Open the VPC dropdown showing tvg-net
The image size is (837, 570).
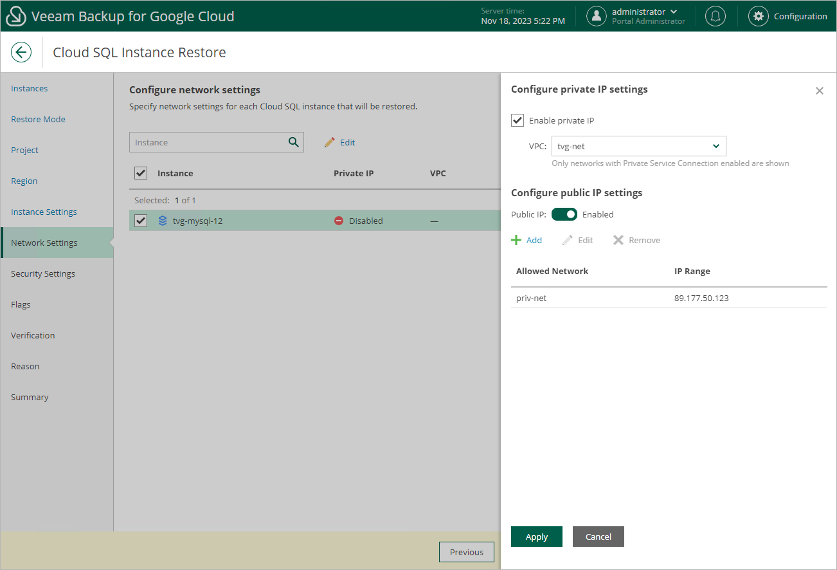pyautogui.click(x=639, y=146)
